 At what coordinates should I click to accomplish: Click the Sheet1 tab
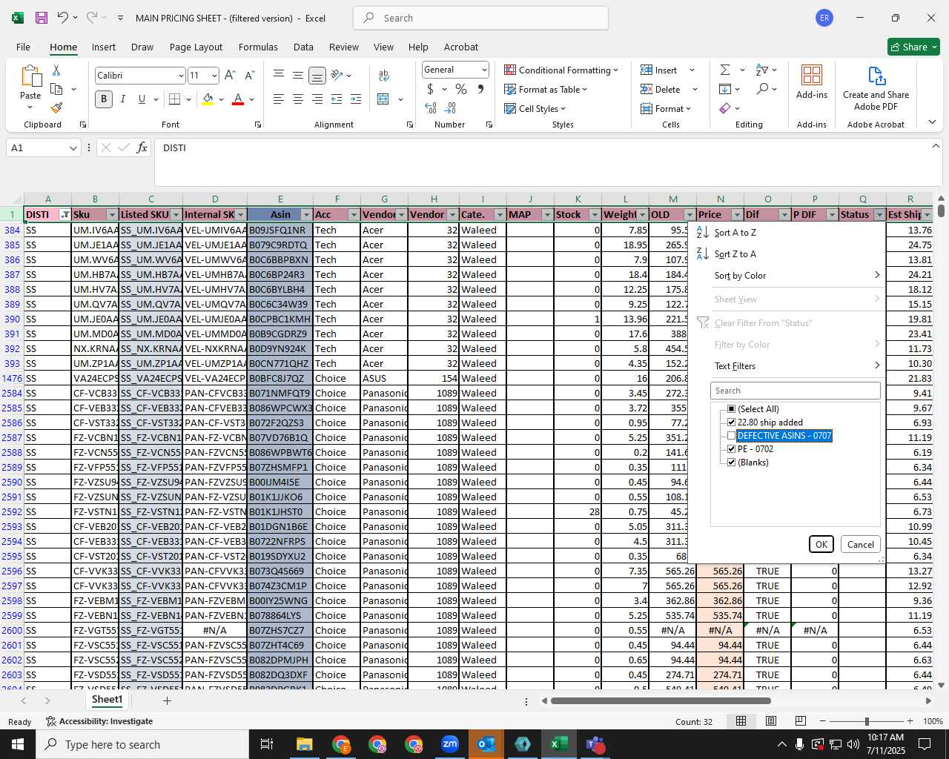point(107,700)
